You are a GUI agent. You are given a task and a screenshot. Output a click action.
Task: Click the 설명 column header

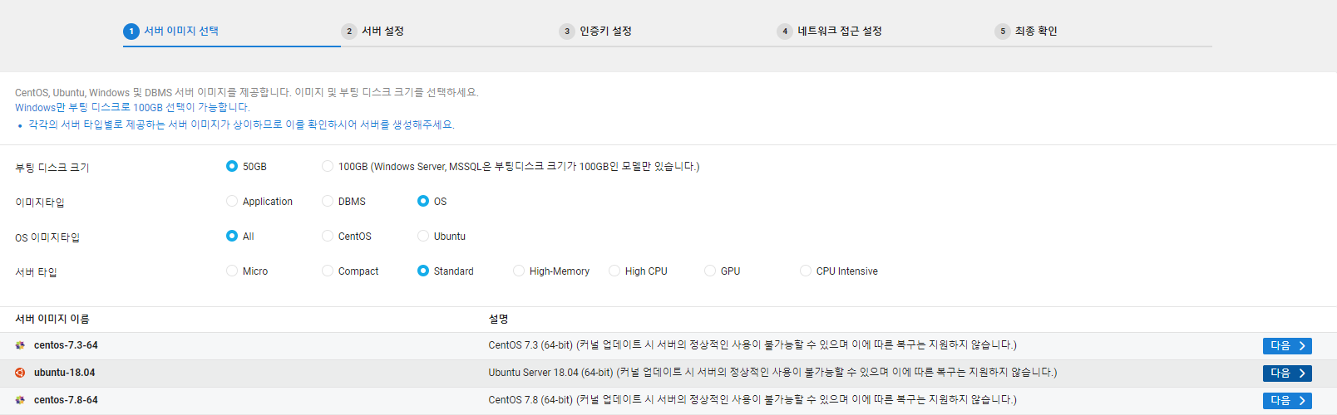498,319
